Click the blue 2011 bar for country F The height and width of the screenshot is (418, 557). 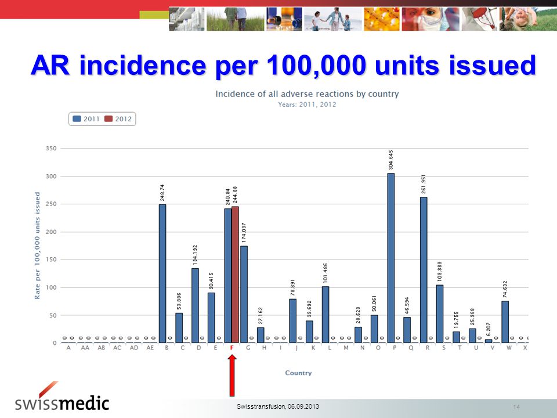coord(227,276)
